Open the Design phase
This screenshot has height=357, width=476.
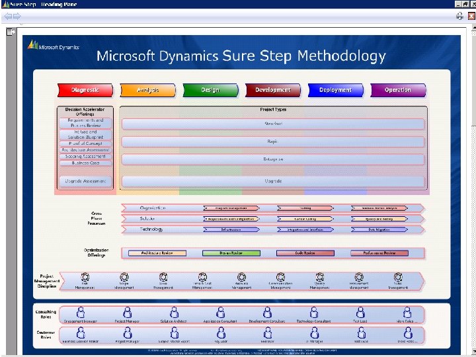[210, 90]
